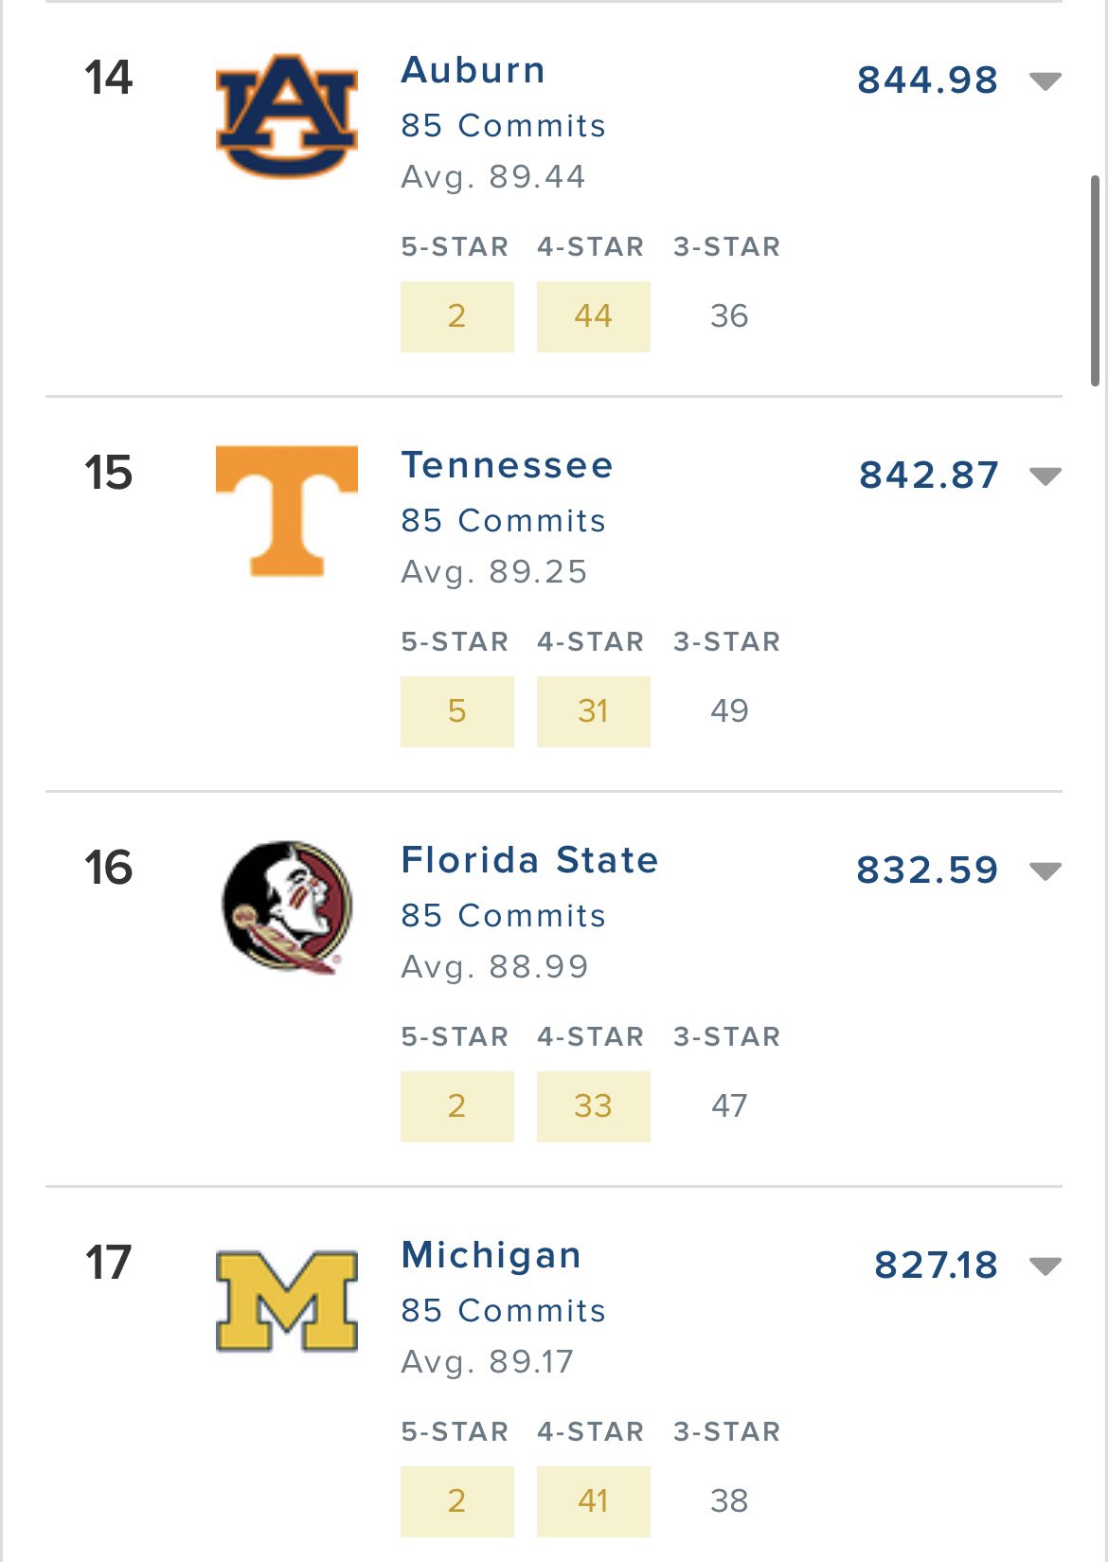Viewport: 1108px width, 1562px height.
Task: Click the Auburn team logo
Action: point(287,116)
